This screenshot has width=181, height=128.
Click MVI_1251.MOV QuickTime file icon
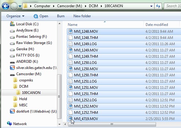(71, 88)
